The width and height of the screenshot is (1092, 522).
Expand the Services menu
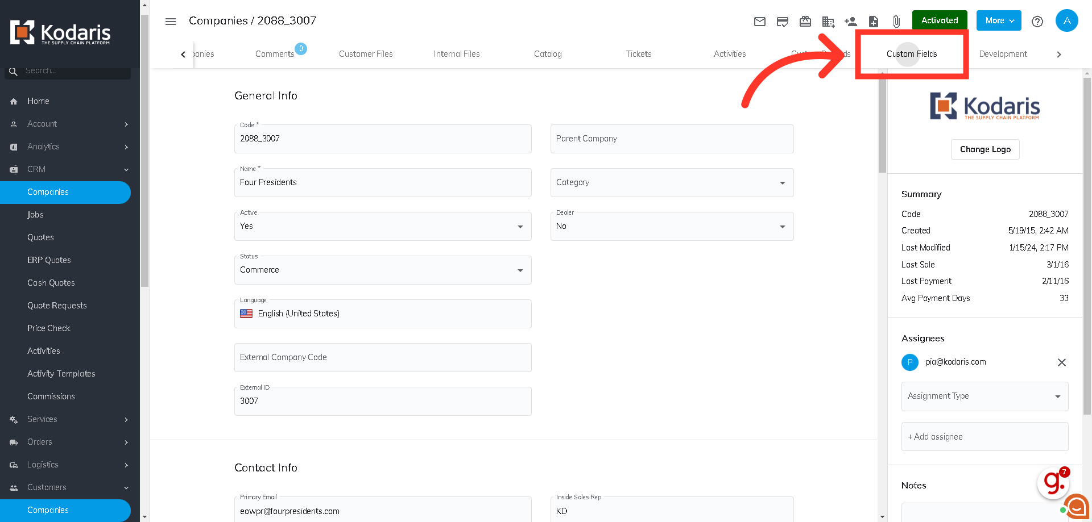[x=126, y=419]
